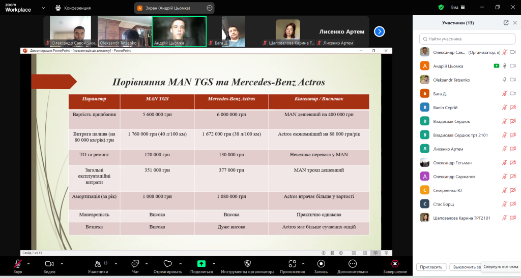The image size is (521, 278).
Task: Select participant Олександр Саржанов in list
Action: coord(467,177)
